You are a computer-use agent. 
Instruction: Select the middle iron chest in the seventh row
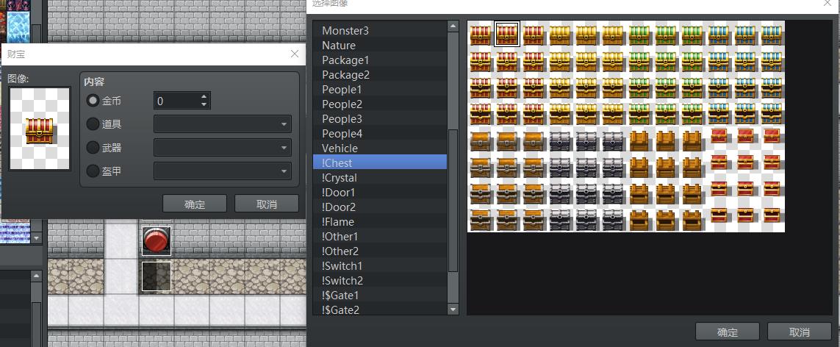(586, 193)
